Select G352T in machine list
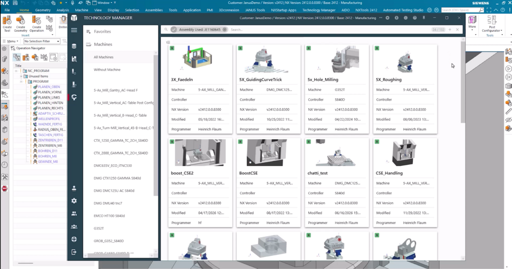 point(99,228)
